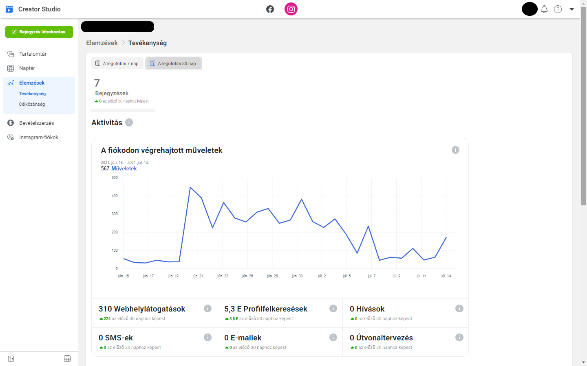Click the 5,3 E Profilfelkeresések metric
587x366 pixels.
[x=266, y=309]
